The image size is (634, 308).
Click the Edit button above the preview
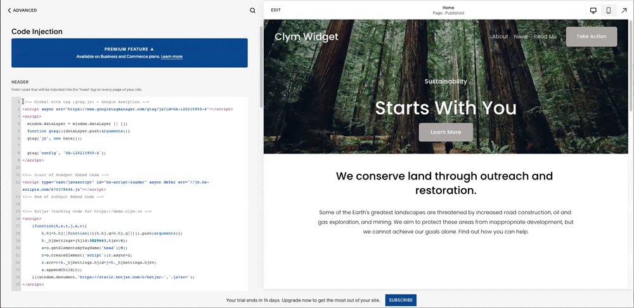pyautogui.click(x=276, y=10)
